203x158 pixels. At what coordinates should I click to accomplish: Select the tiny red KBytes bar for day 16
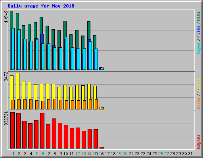click(101, 148)
